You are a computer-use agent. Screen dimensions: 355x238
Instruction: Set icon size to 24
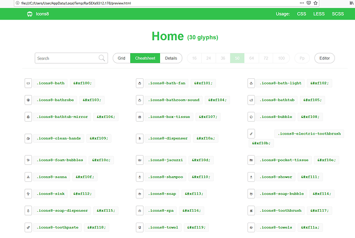pos(208,58)
